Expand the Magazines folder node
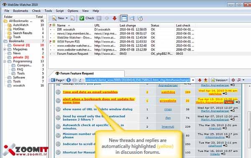 tap(5, 49)
